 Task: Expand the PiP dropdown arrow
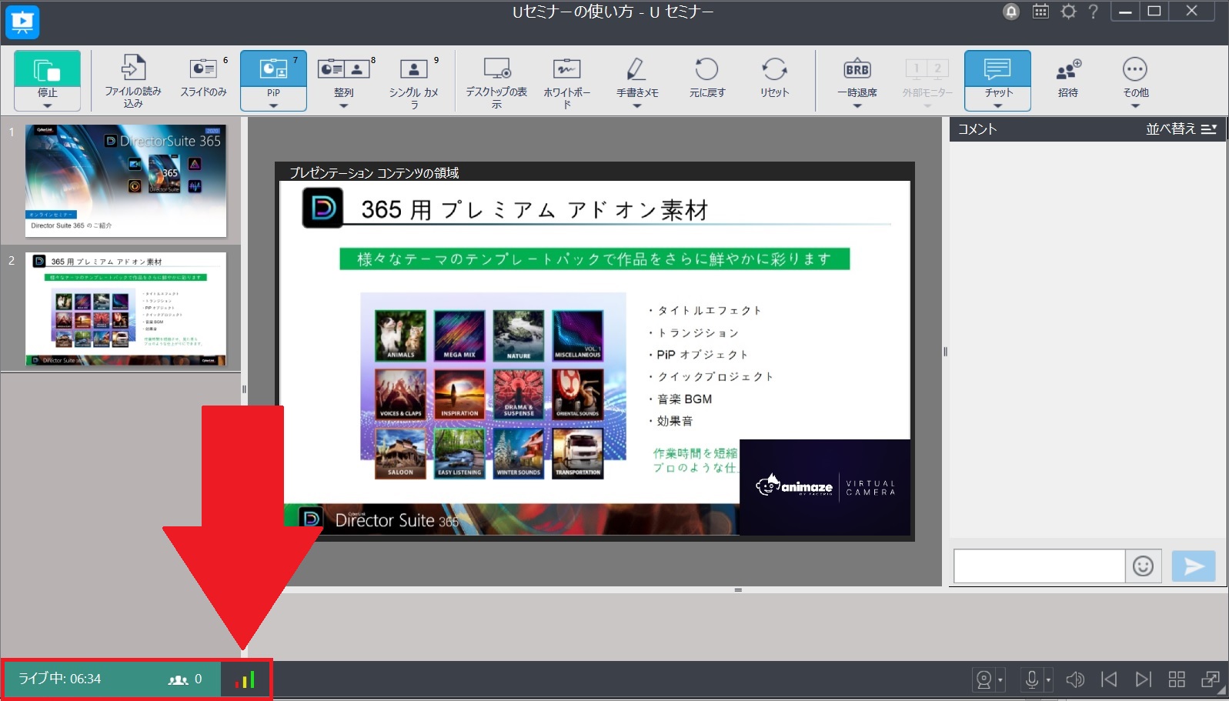click(x=273, y=106)
